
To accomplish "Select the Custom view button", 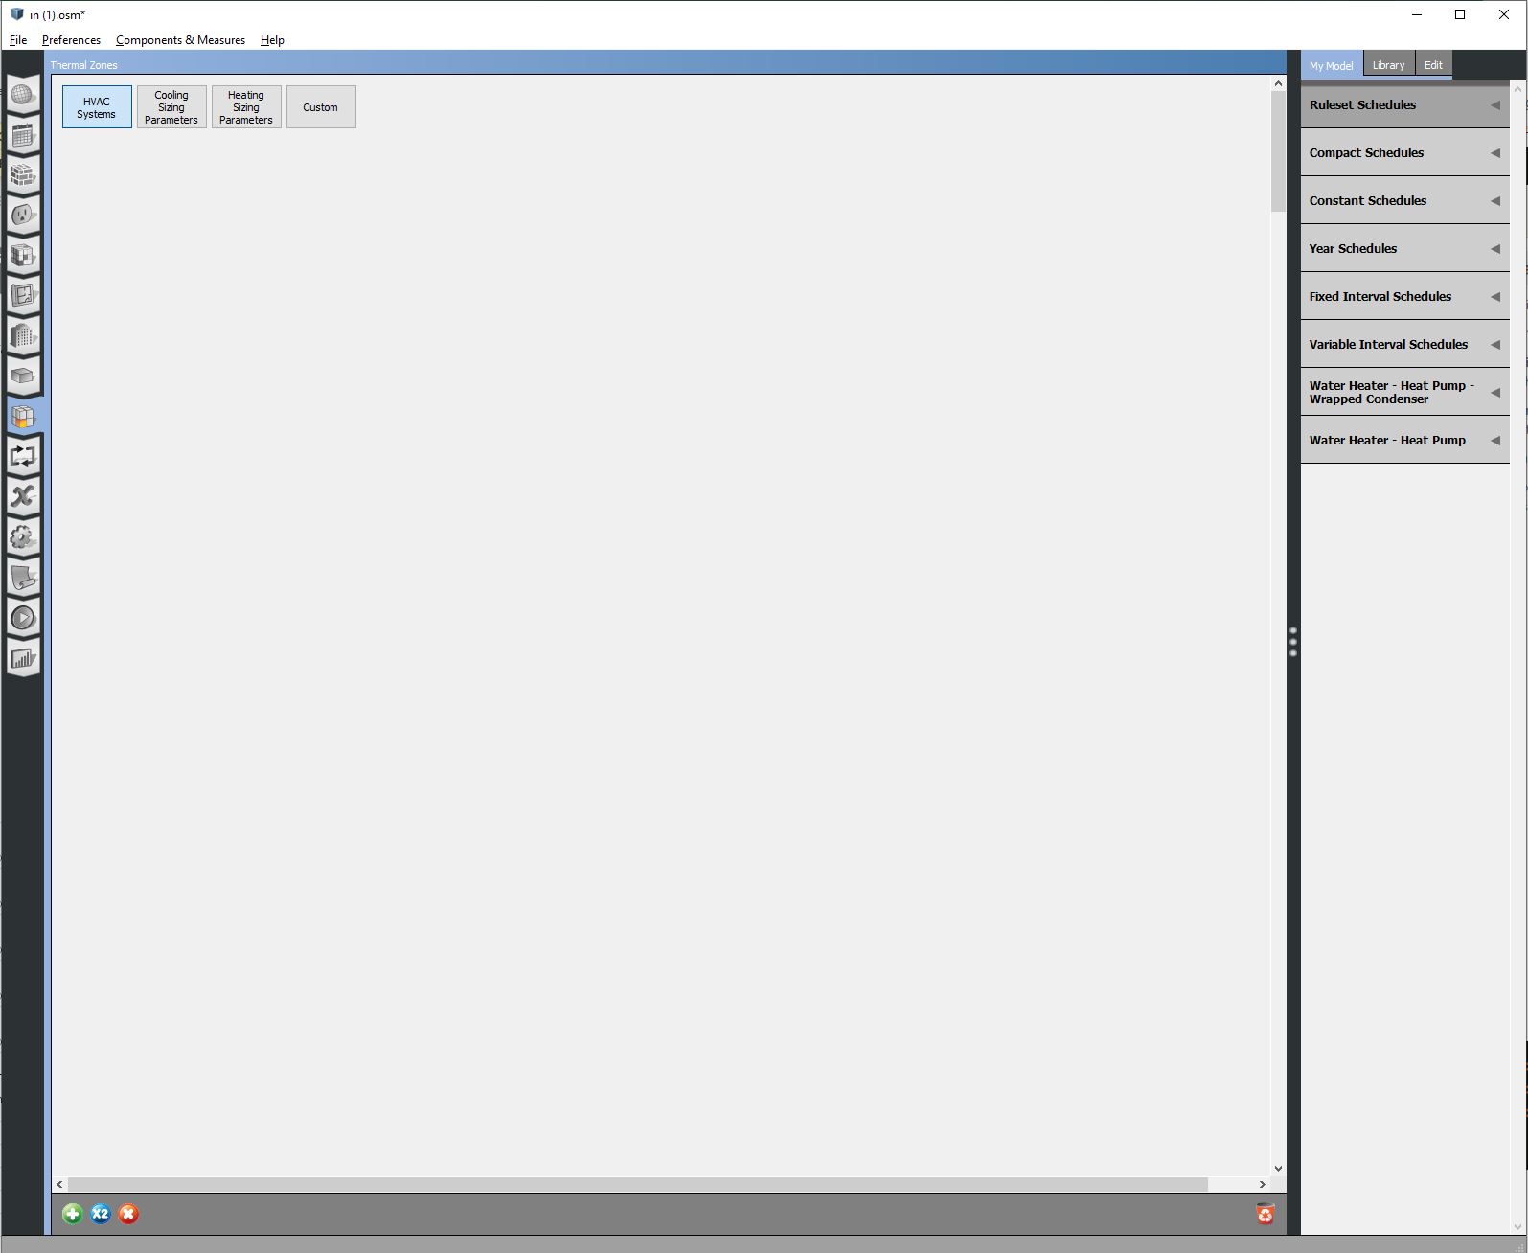I will [x=321, y=107].
